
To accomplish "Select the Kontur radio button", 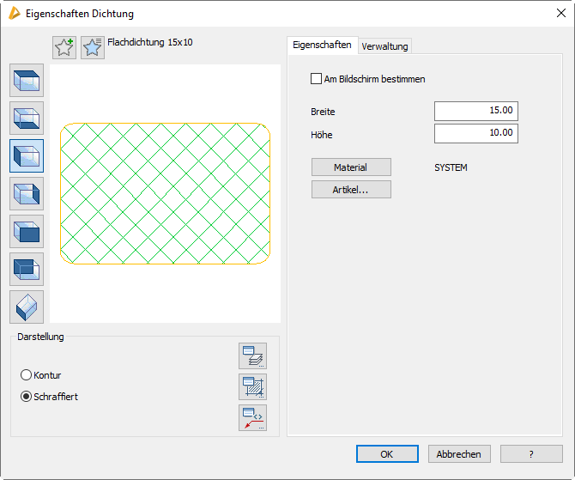I will tap(27, 375).
